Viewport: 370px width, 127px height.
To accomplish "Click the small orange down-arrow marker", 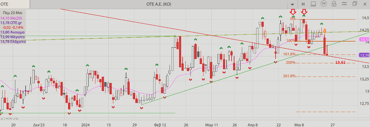I will 325,31.
